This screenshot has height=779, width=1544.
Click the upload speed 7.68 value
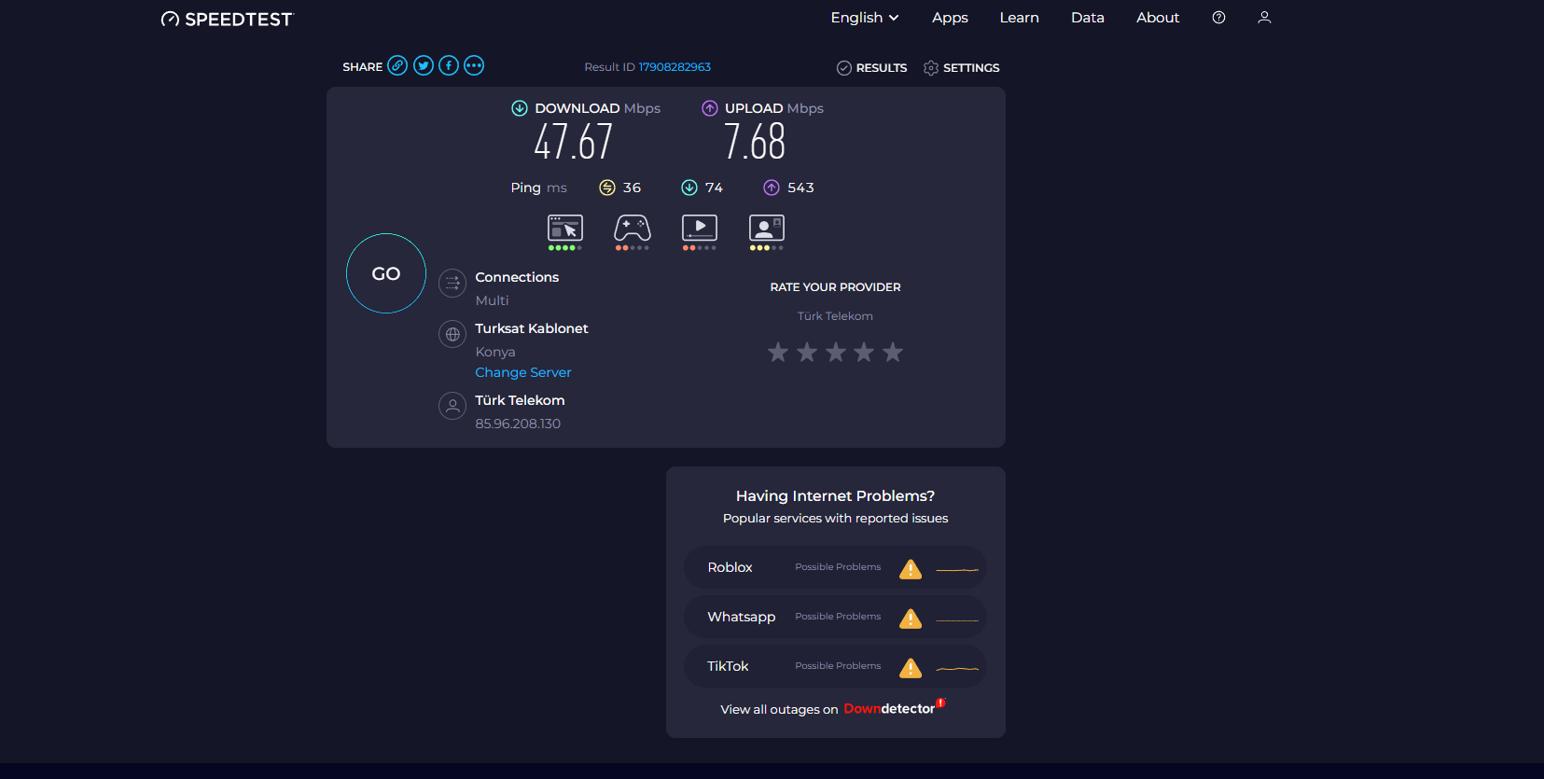coord(755,143)
